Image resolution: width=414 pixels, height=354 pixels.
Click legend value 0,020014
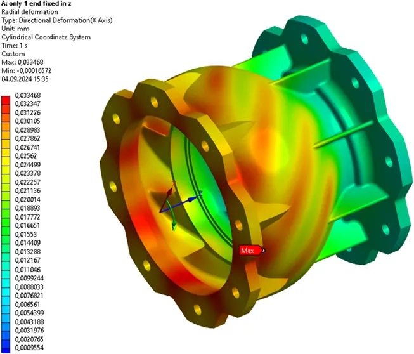27,199
